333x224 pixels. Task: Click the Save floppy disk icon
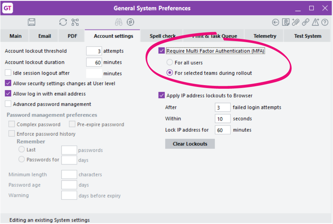[32, 22]
